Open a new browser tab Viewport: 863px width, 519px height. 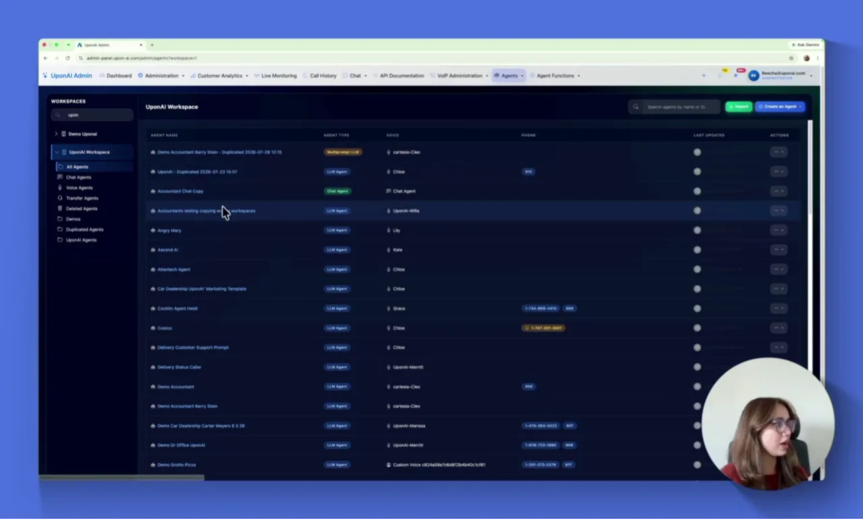click(x=152, y=45)
